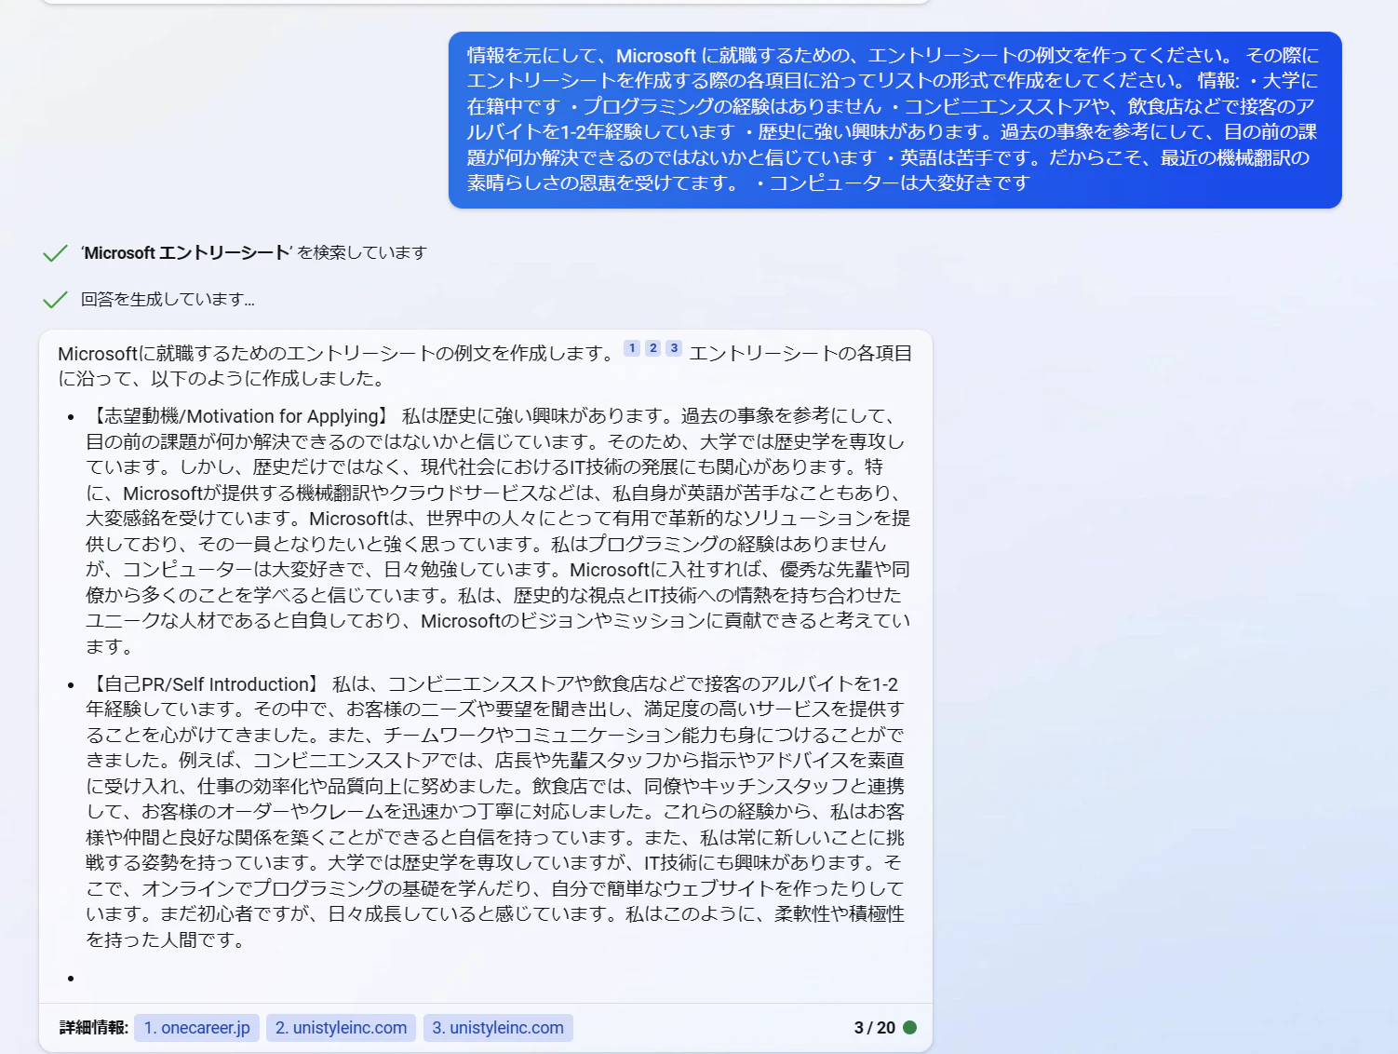Click the 'Microsoft エントリーシート' を検索しています status text
1398x1054 pixels.
pos(254,253)
